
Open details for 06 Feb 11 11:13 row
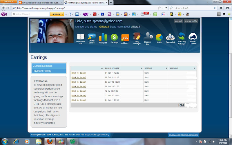[x=79, y=77]
